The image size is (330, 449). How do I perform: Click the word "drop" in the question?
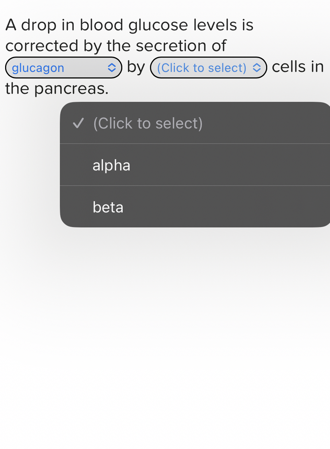coord(39,25)
